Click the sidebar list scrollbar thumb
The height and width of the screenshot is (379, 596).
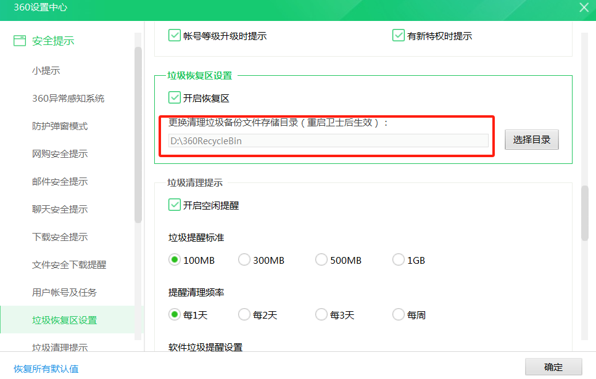pos(138,135)
